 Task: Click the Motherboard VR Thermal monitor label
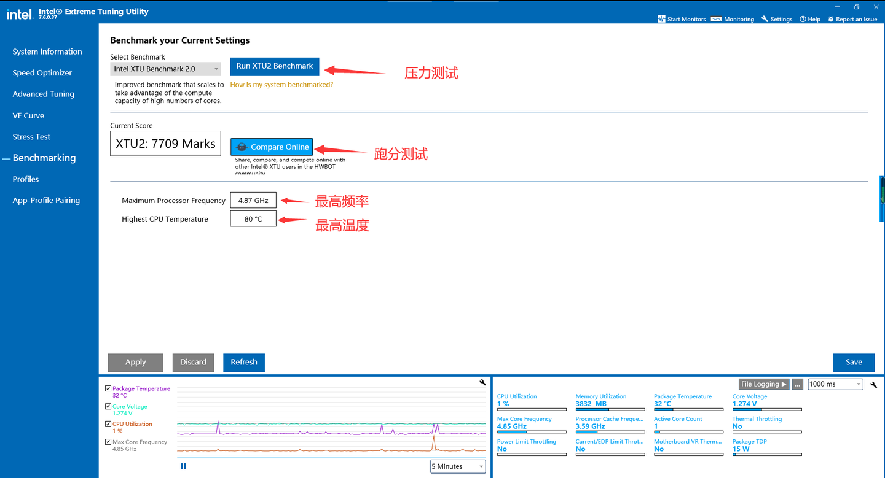click(x=688, y=442)
